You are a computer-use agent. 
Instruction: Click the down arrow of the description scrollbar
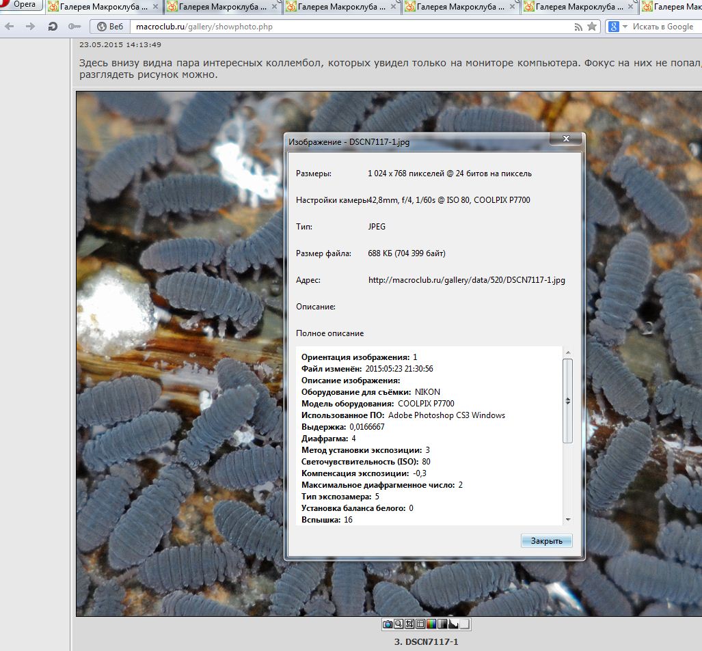click(567, 520)
